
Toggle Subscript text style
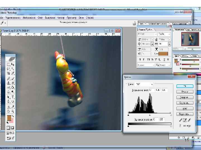[x=159, y=59]
